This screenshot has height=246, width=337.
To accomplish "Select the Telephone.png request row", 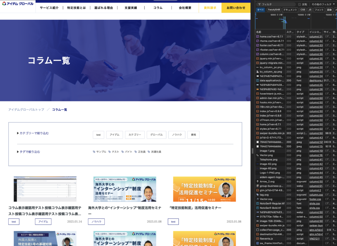I will (x=296, y=160).
